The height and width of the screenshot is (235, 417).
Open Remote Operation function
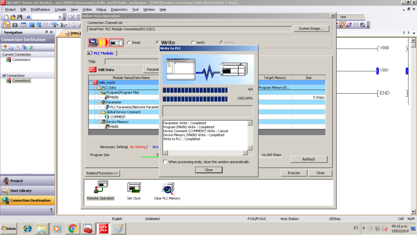pos(101,190)
